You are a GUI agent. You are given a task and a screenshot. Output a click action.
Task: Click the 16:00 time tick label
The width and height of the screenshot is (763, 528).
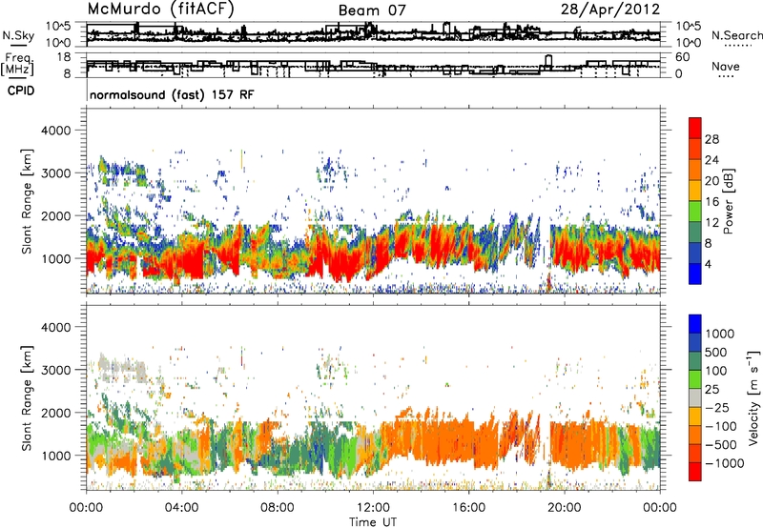coord(468,508)
